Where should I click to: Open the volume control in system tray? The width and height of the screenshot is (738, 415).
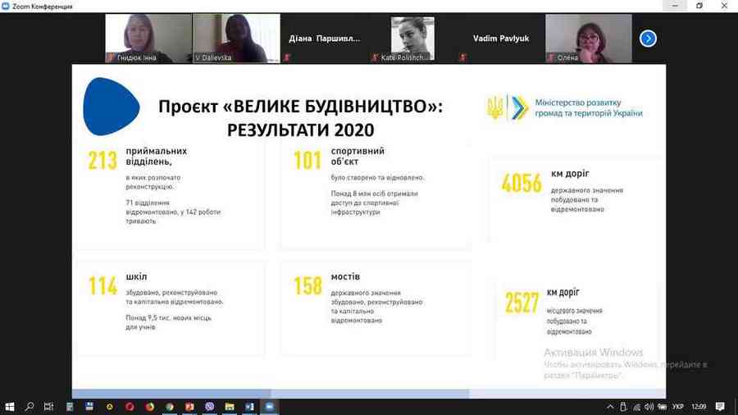649,406
